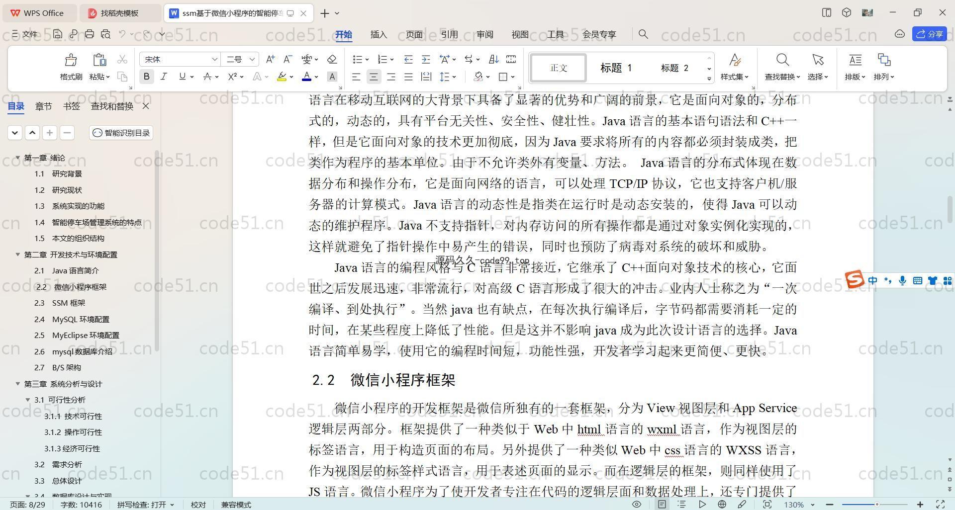Add new tab with plus button
This screenshot has height=510, width=955.
click(324, 13)
